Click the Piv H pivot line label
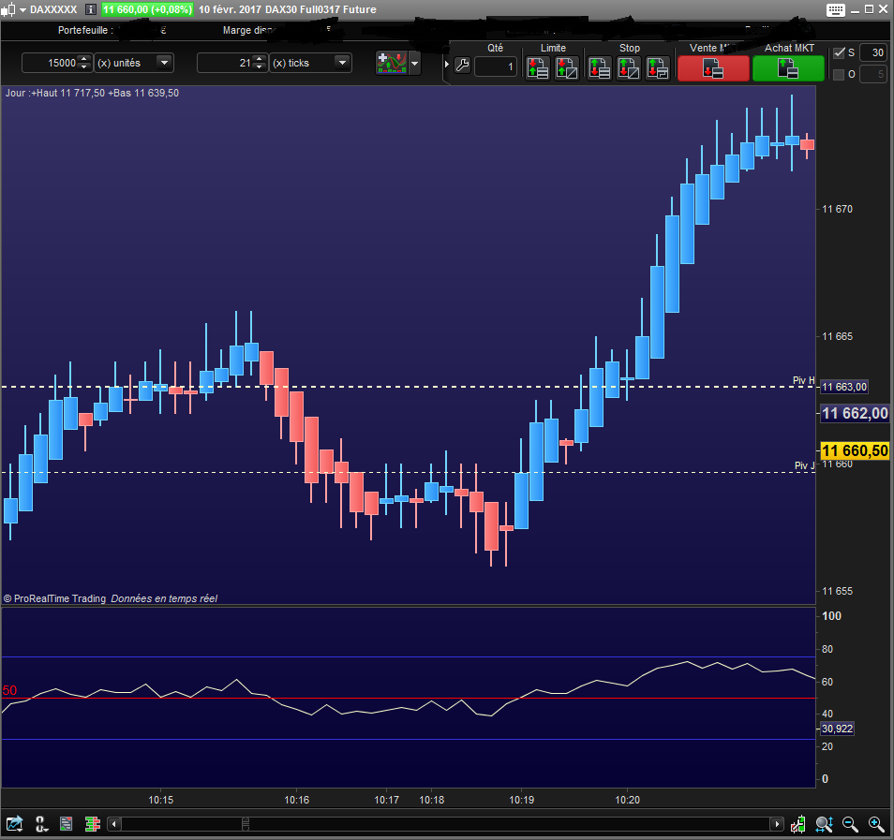Screen dimensions: 894x840 (x=803, y=380)
